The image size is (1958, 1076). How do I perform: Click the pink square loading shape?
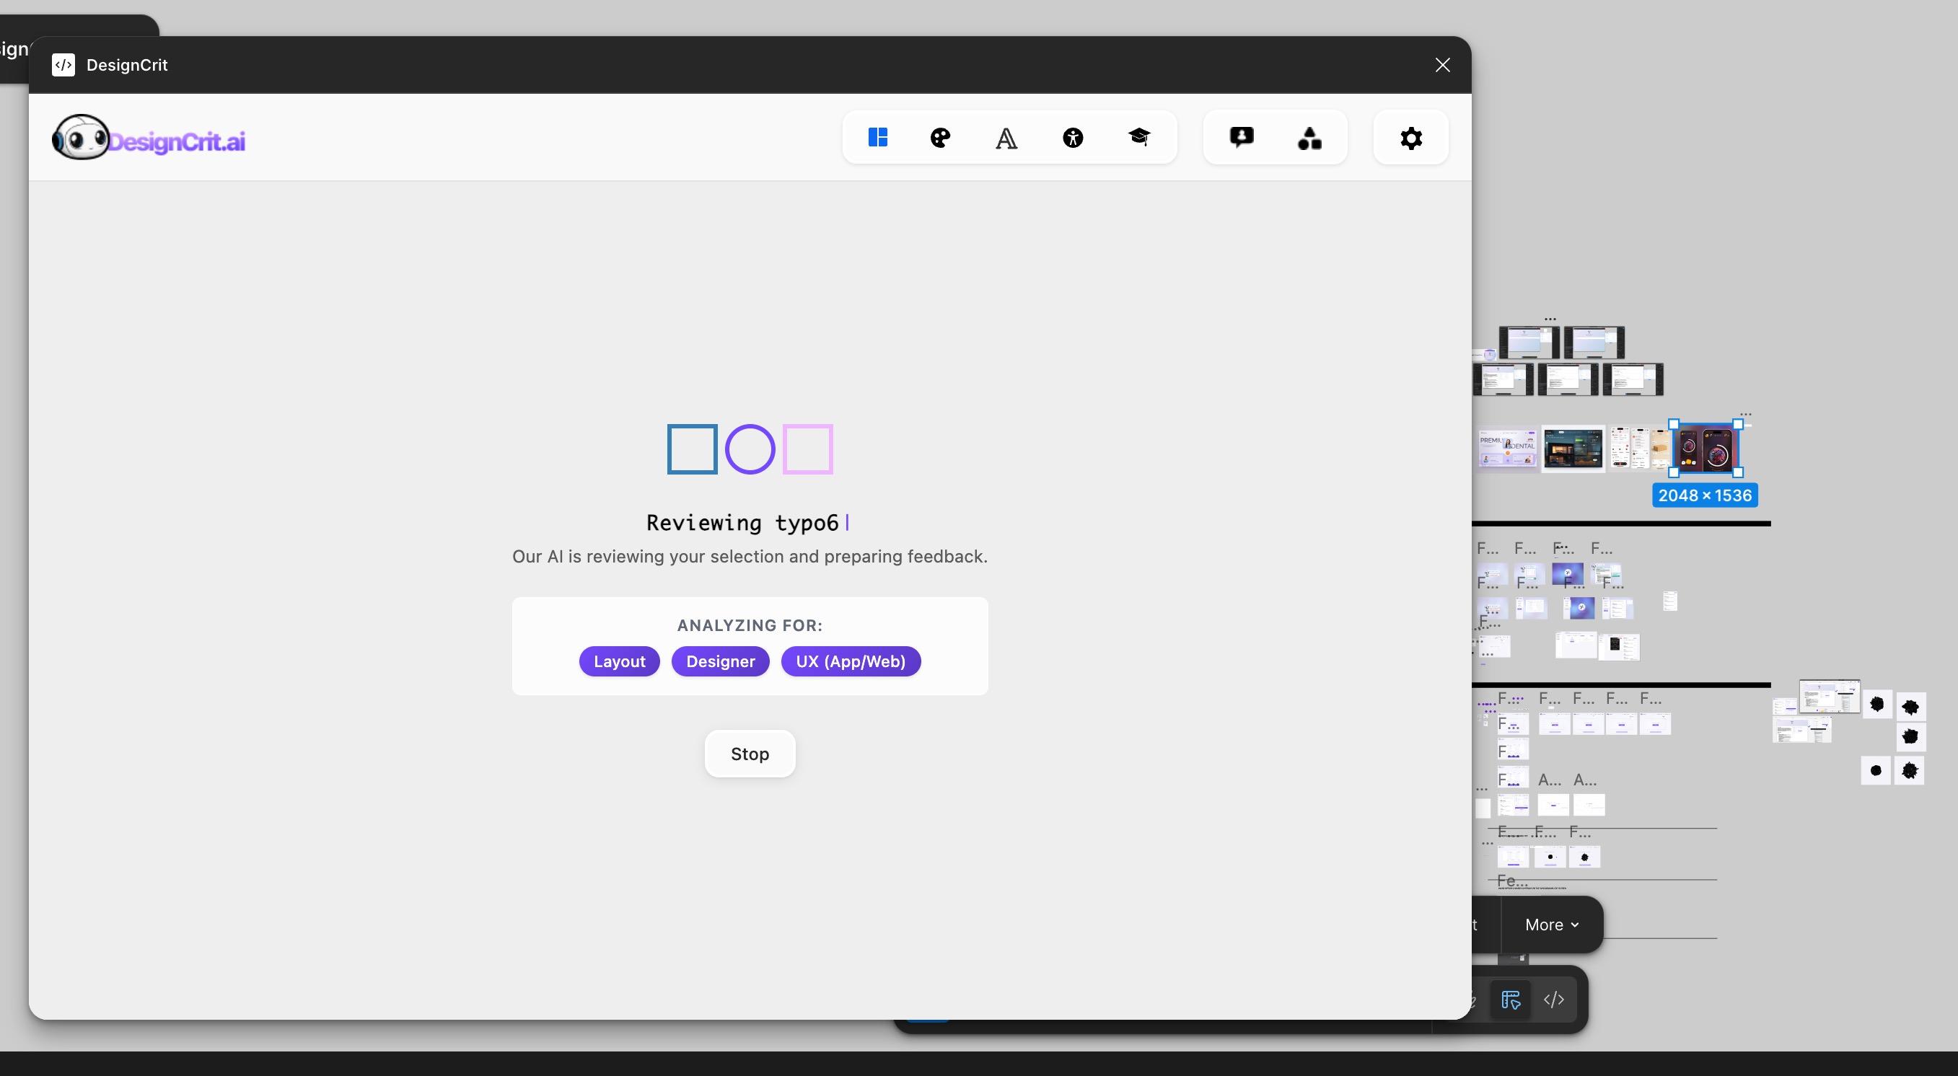[x=807, y=449]
